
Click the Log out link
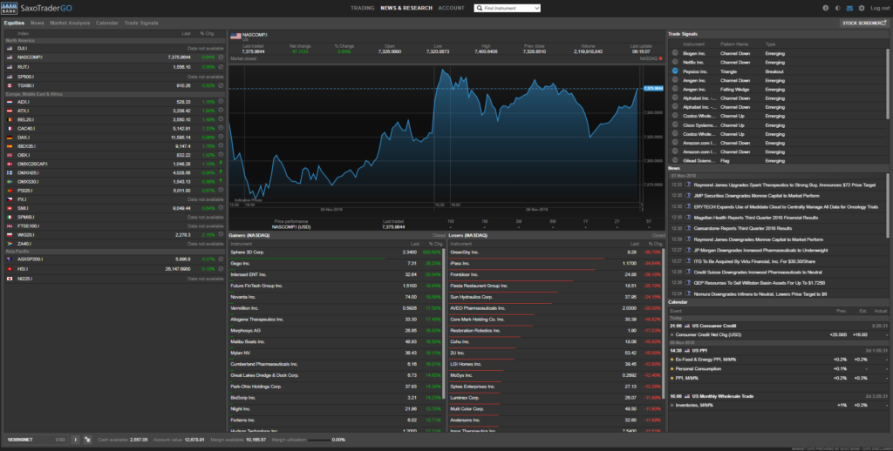point(880,8)
